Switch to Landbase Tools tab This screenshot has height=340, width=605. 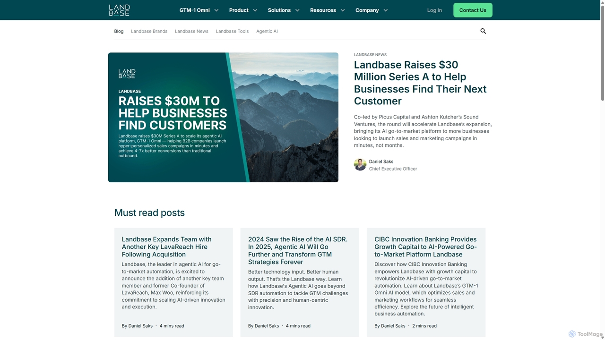click(x=232, y=31)
